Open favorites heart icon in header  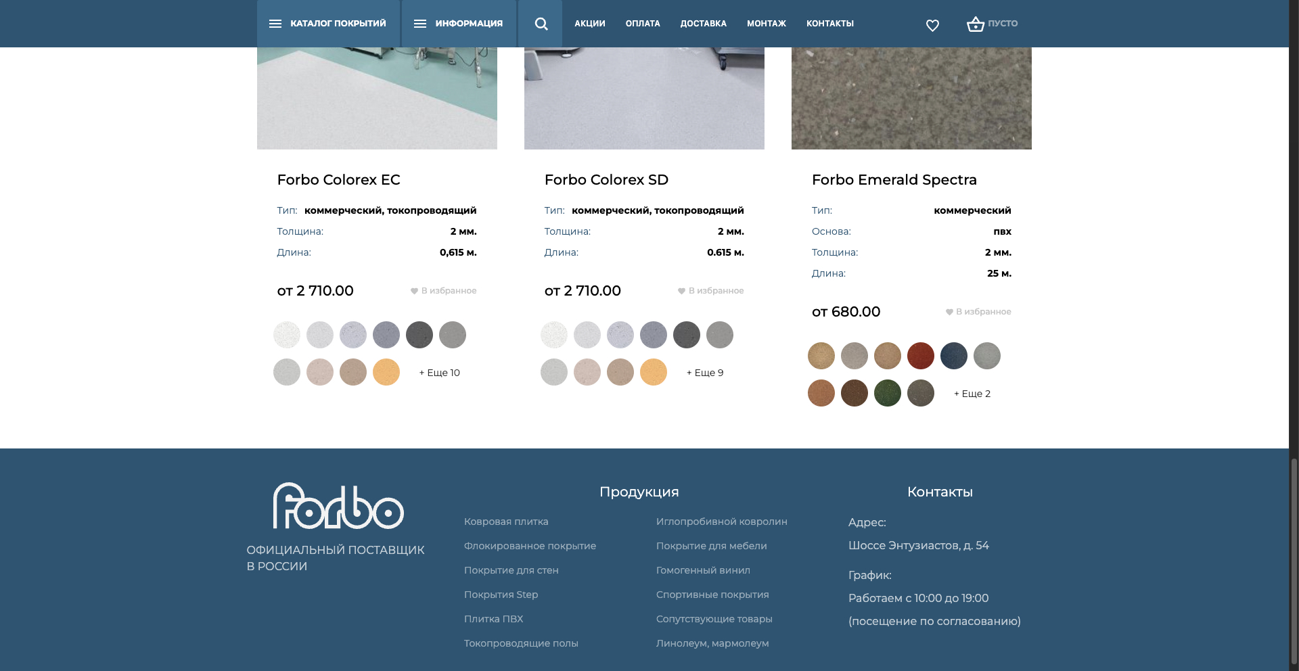(x=932, y=25)
